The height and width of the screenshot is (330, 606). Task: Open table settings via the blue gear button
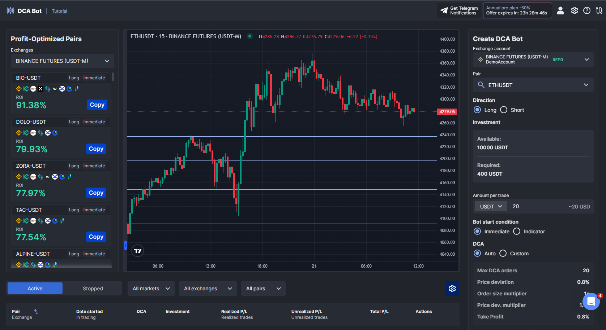452,289
